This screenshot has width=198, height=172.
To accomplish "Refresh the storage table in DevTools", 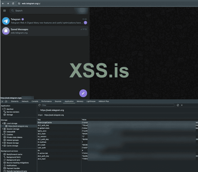I will (x=39, y=105).
